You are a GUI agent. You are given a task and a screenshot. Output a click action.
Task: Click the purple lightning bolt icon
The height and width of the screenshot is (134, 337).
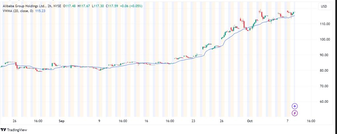tap(295, 113)
